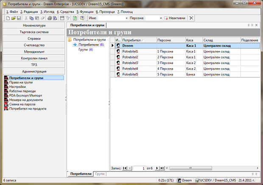The width and height of the screenshot is (263, 185).
Task: Open the Редакция menu
Action: click(29, 12)
